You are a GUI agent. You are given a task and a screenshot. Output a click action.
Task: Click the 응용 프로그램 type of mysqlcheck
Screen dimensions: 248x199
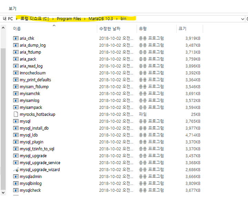point(151,190)
